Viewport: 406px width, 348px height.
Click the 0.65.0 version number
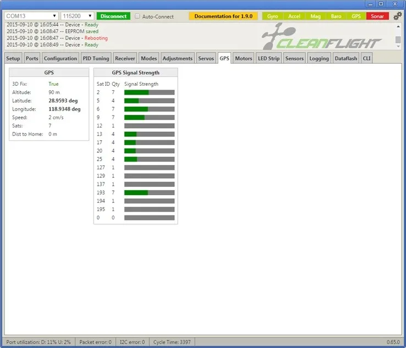pyautogui.click(x=393, y=342)
